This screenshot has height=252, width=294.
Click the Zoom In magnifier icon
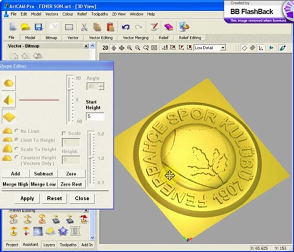click(129, 48)
